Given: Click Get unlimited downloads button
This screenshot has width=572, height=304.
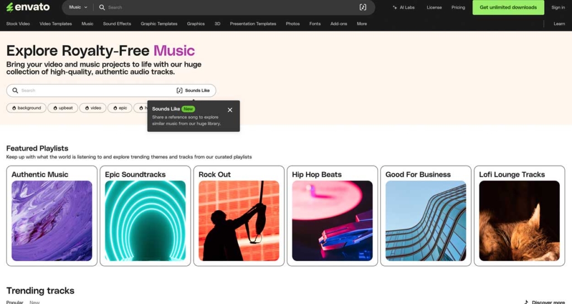Looking at the screenshot, I should [508, 7].
